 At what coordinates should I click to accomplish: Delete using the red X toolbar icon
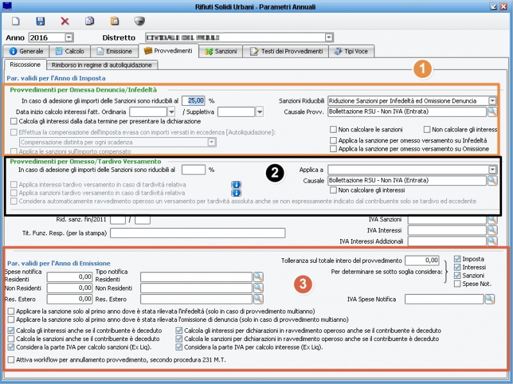tap(65, 21)
